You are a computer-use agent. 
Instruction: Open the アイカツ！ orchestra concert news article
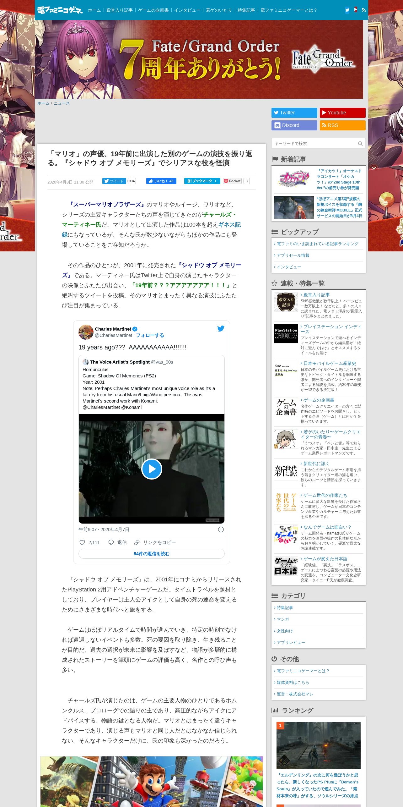pos(339,179)
